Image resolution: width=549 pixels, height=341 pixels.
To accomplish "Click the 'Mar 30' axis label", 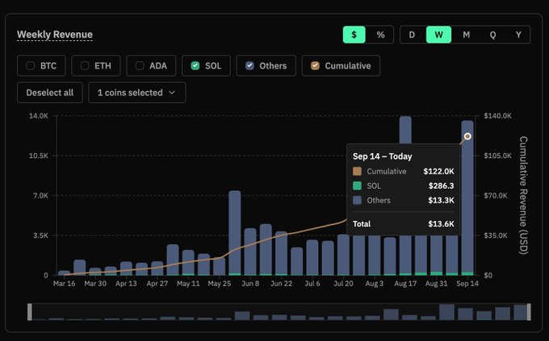I will pos(95,284).
